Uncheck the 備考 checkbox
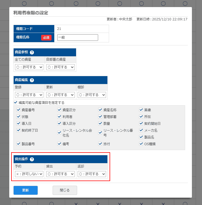Viewport: 202px width, 205px height. (x=59, y=144)
